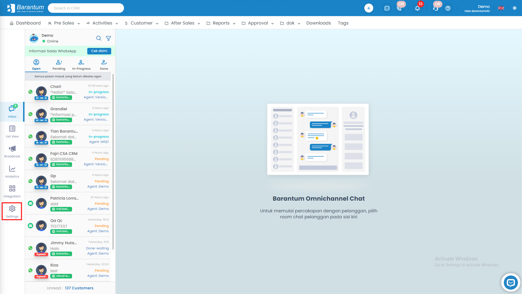Click Done-waiting status on Jimmy Huta chat
This screenshot has width=522, height=294.
click(97, 248)
